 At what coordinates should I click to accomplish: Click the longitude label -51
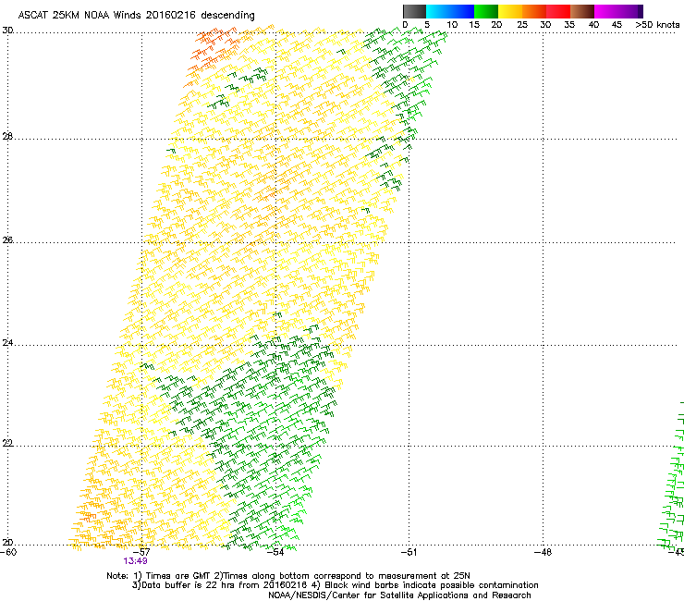click(409, 552)
